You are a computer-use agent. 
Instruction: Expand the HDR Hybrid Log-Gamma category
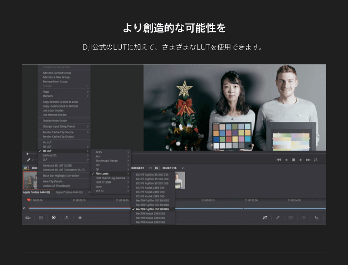click(111, 178)
